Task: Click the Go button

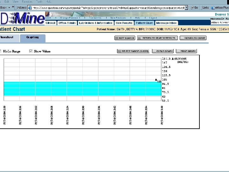Action: pyautogui.click(x=194, y=8)
